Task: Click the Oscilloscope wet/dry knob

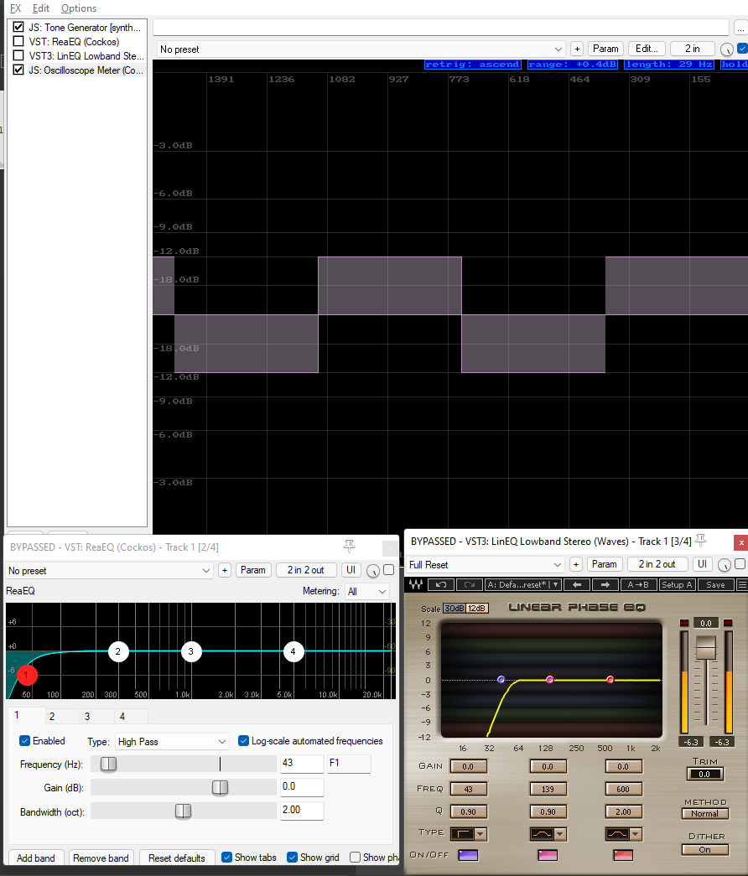Action: (x=726, y=49)
